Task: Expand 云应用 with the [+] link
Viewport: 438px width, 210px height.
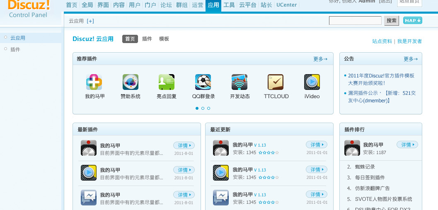Action: point(90,21)
